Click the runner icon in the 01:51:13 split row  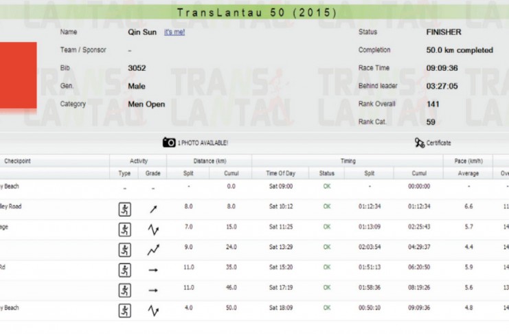tap(124, 270)
